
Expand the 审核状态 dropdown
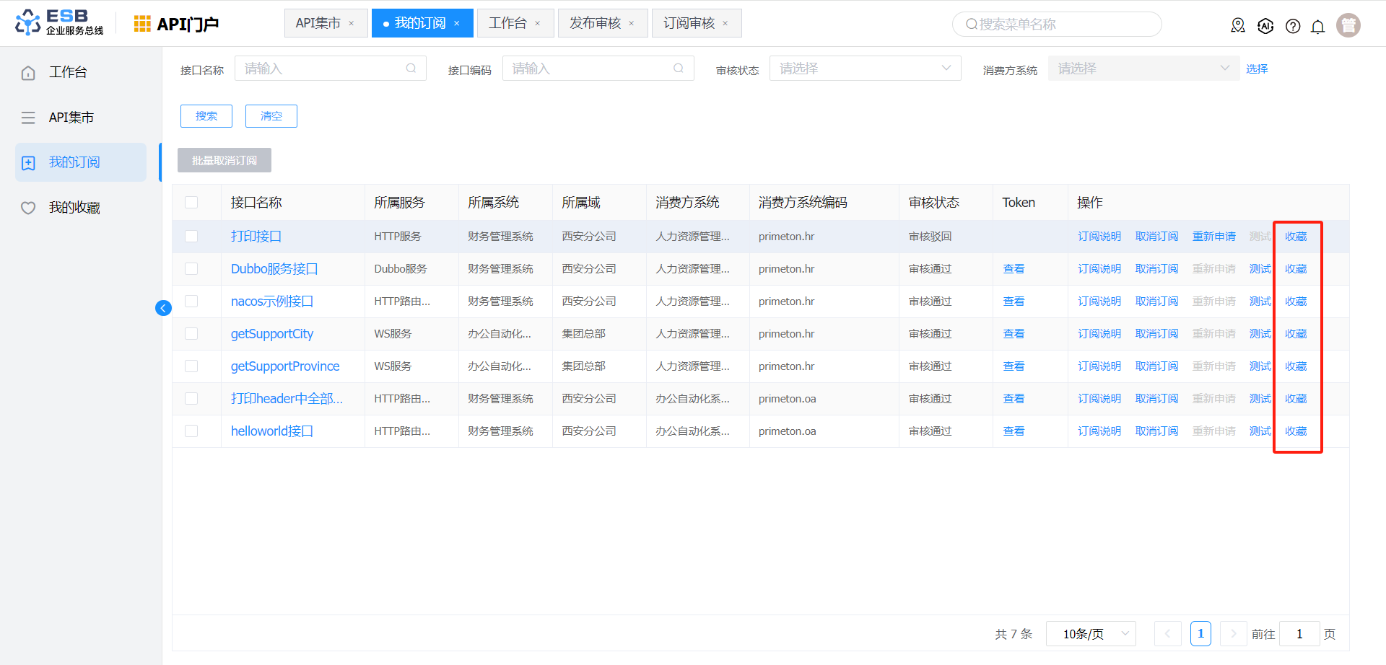click(865, 69)
